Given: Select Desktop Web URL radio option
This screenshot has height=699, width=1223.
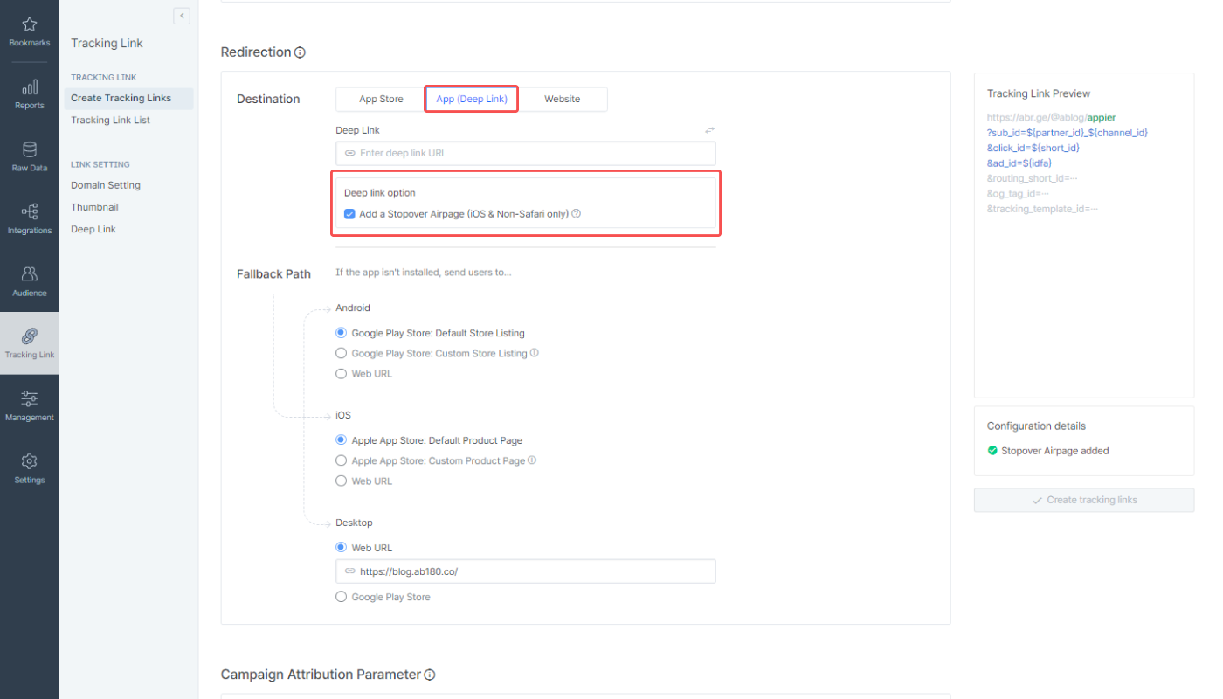Looking at the screenshot, I should click(342, 548).
